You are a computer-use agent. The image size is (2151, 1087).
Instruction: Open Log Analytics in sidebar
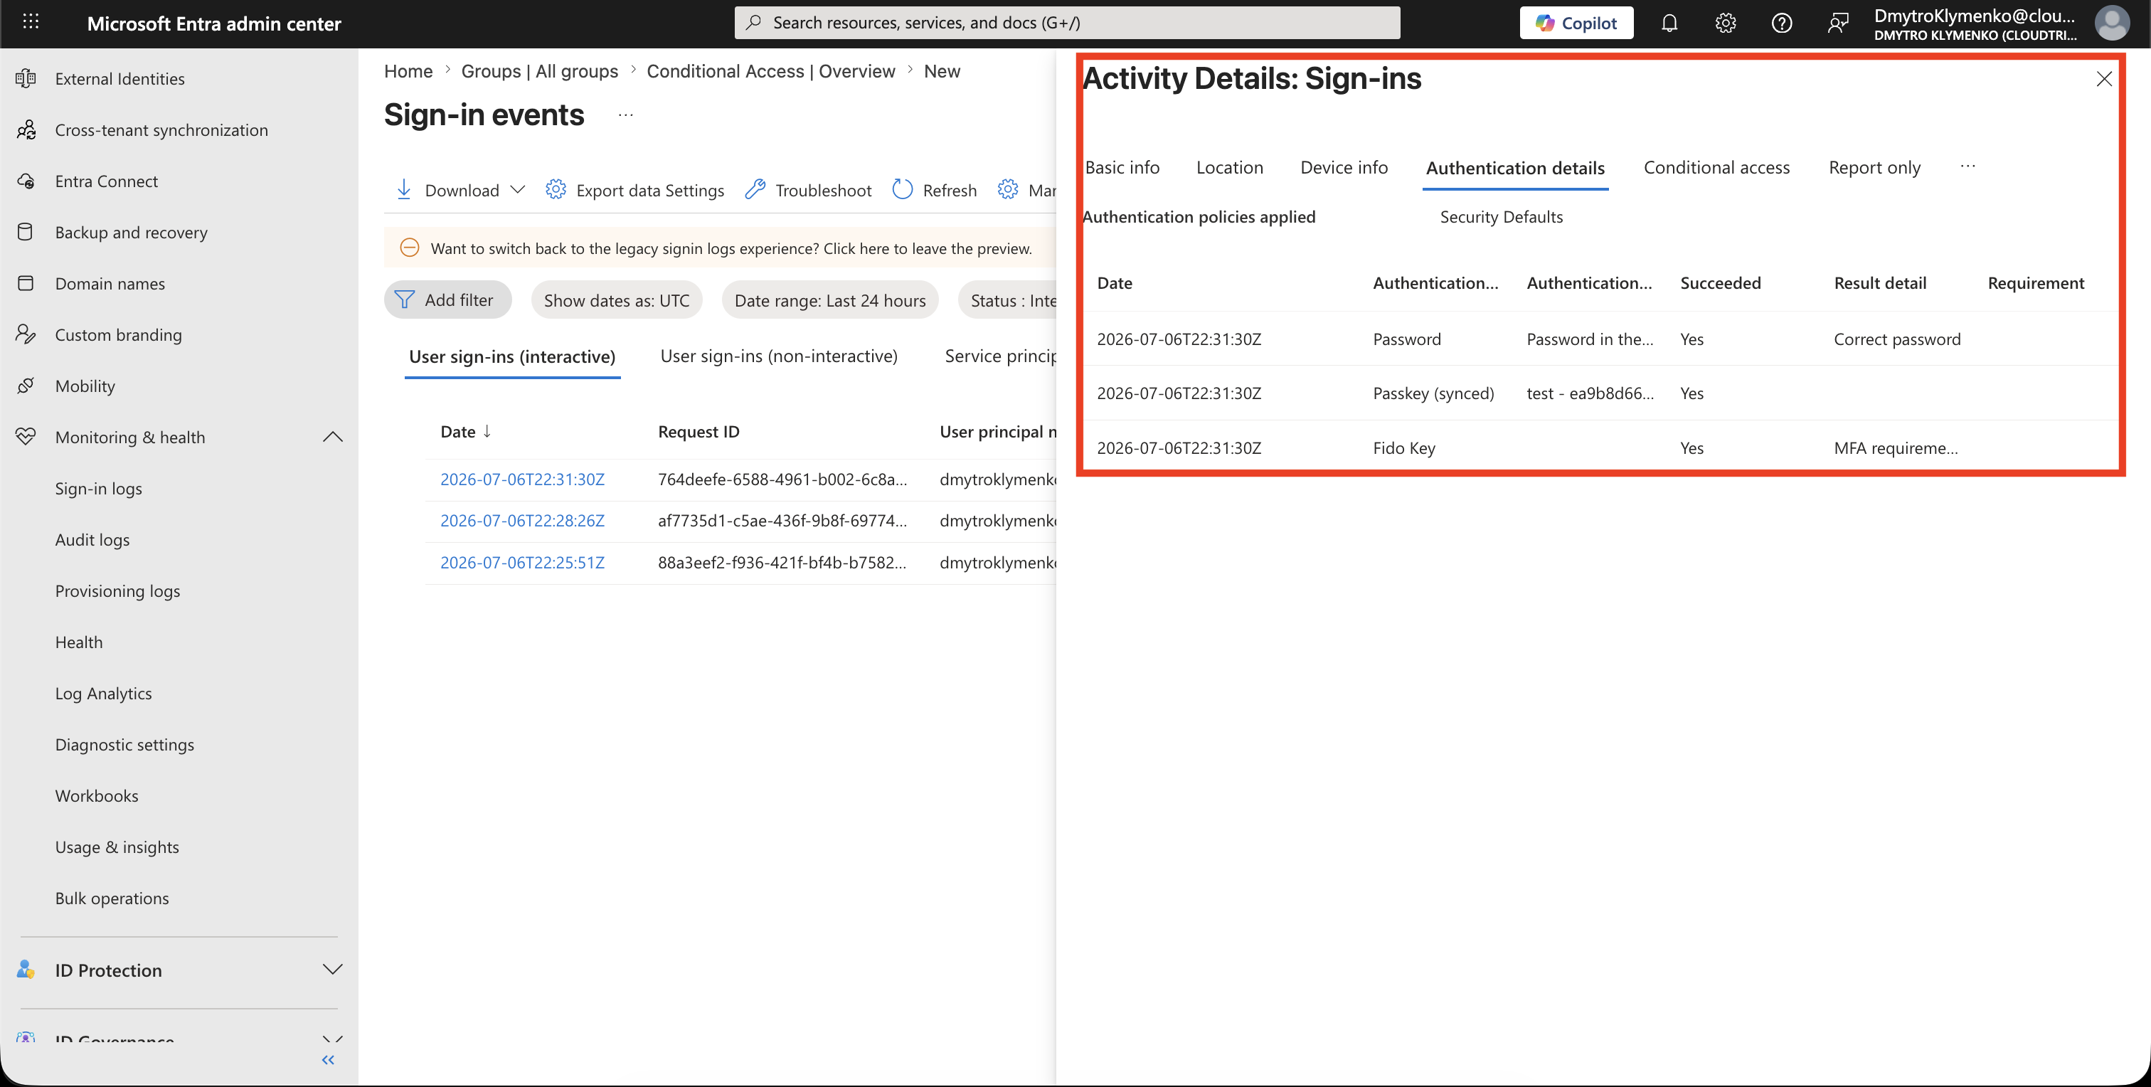104,693
